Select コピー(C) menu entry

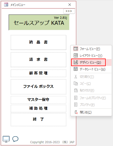(91, 83)
